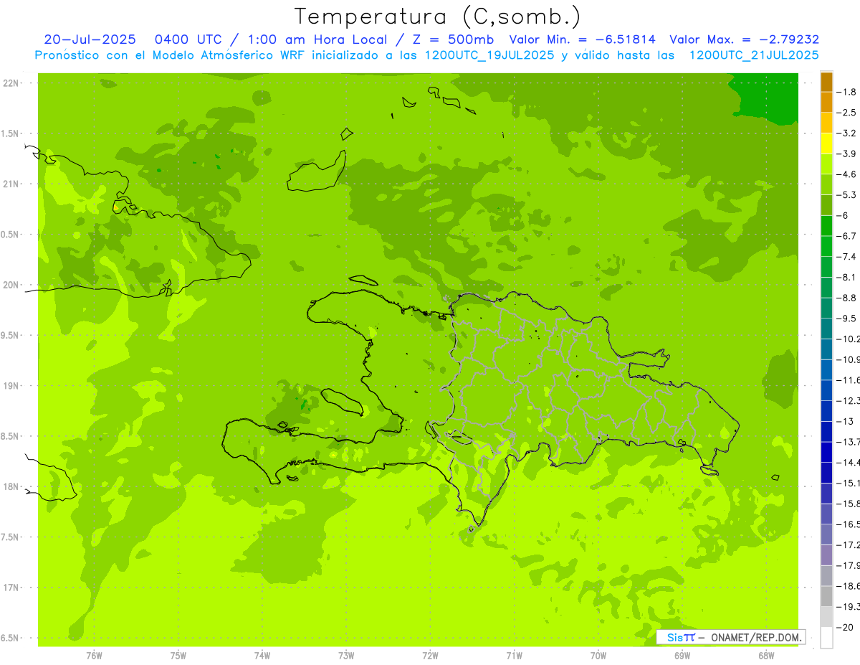Click the 20N latitude label

pos(11,285)
